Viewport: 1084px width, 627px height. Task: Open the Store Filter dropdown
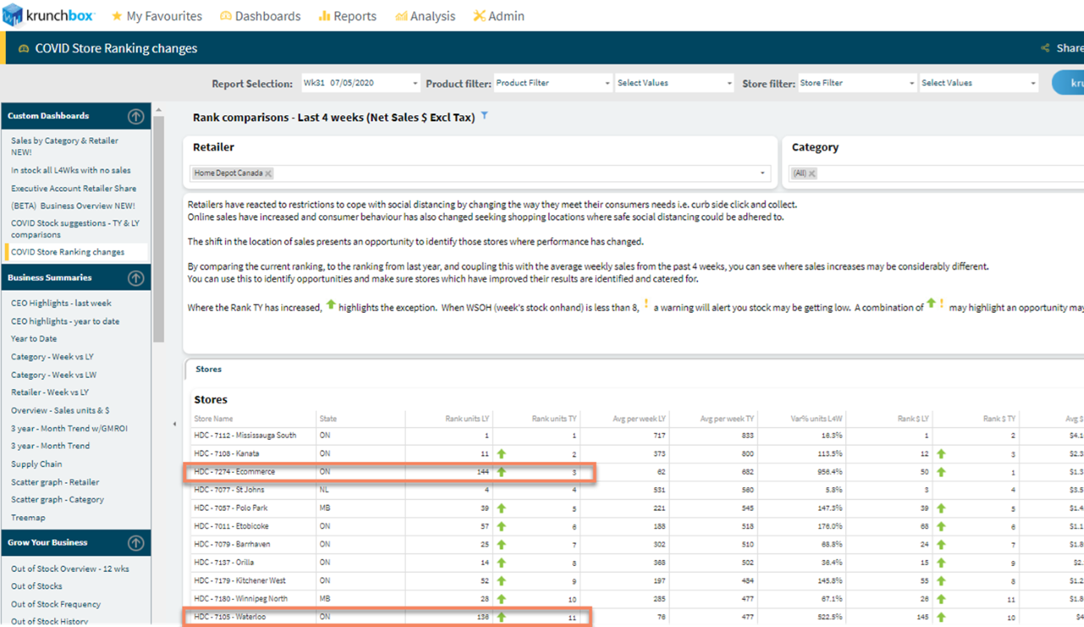pyautogui.click(x=857, y=83)
